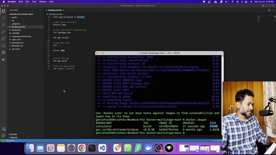Open Terminal from the Dock

click(x=92, y=148)
